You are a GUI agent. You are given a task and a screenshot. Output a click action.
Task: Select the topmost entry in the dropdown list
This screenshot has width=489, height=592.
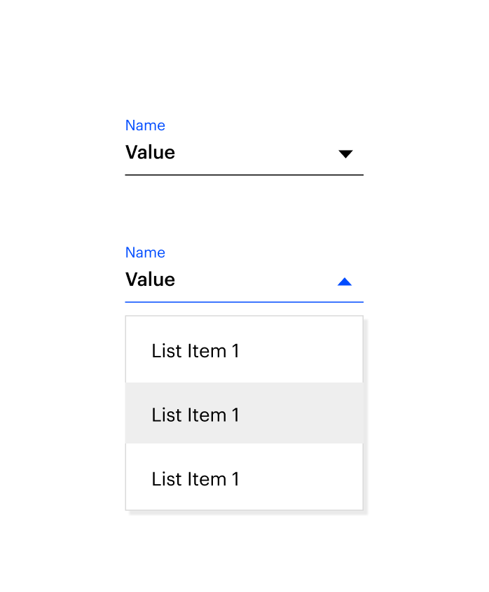244,350
